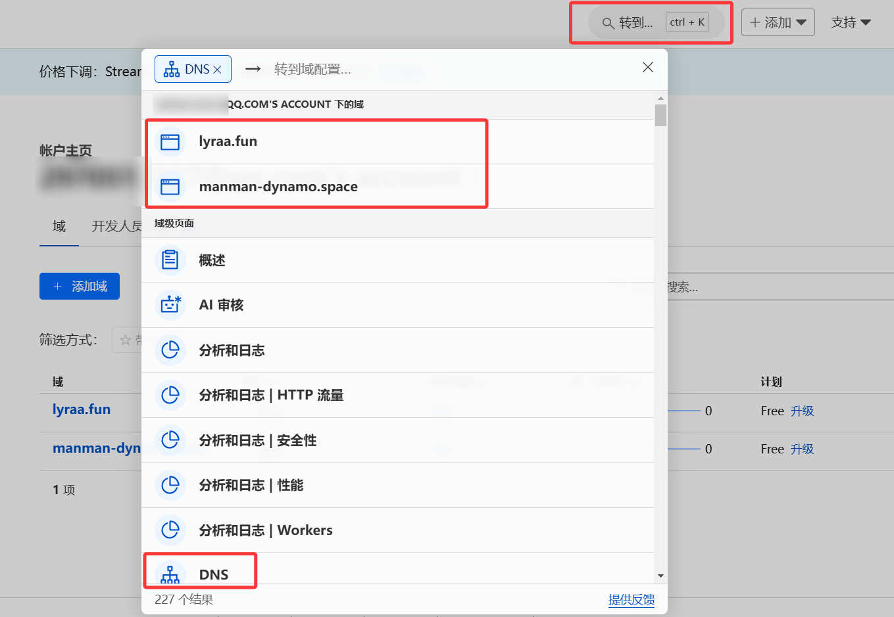Click the 分析和日志 pie chart icon

(x=170, y=350)
